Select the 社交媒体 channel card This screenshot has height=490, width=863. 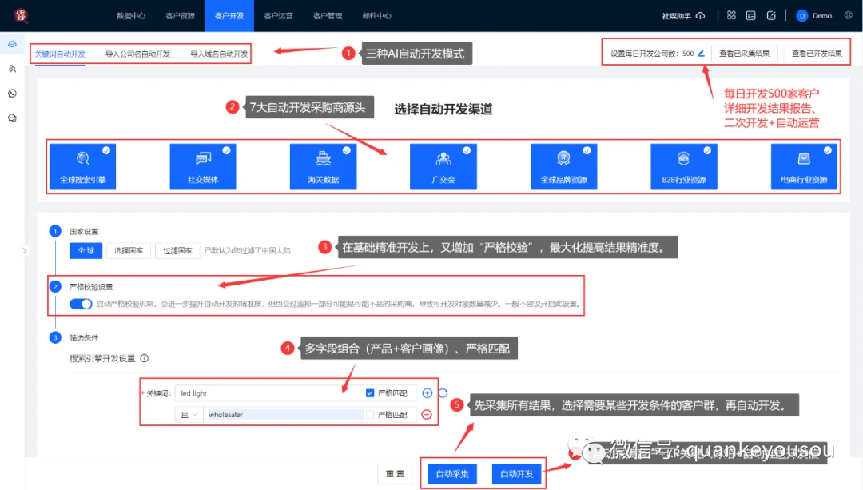point(203,166)
